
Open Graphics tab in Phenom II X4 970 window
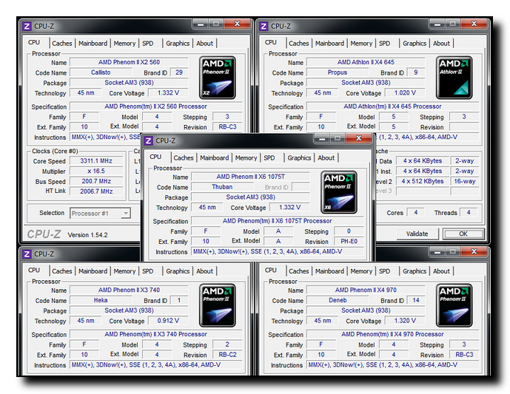415,271
